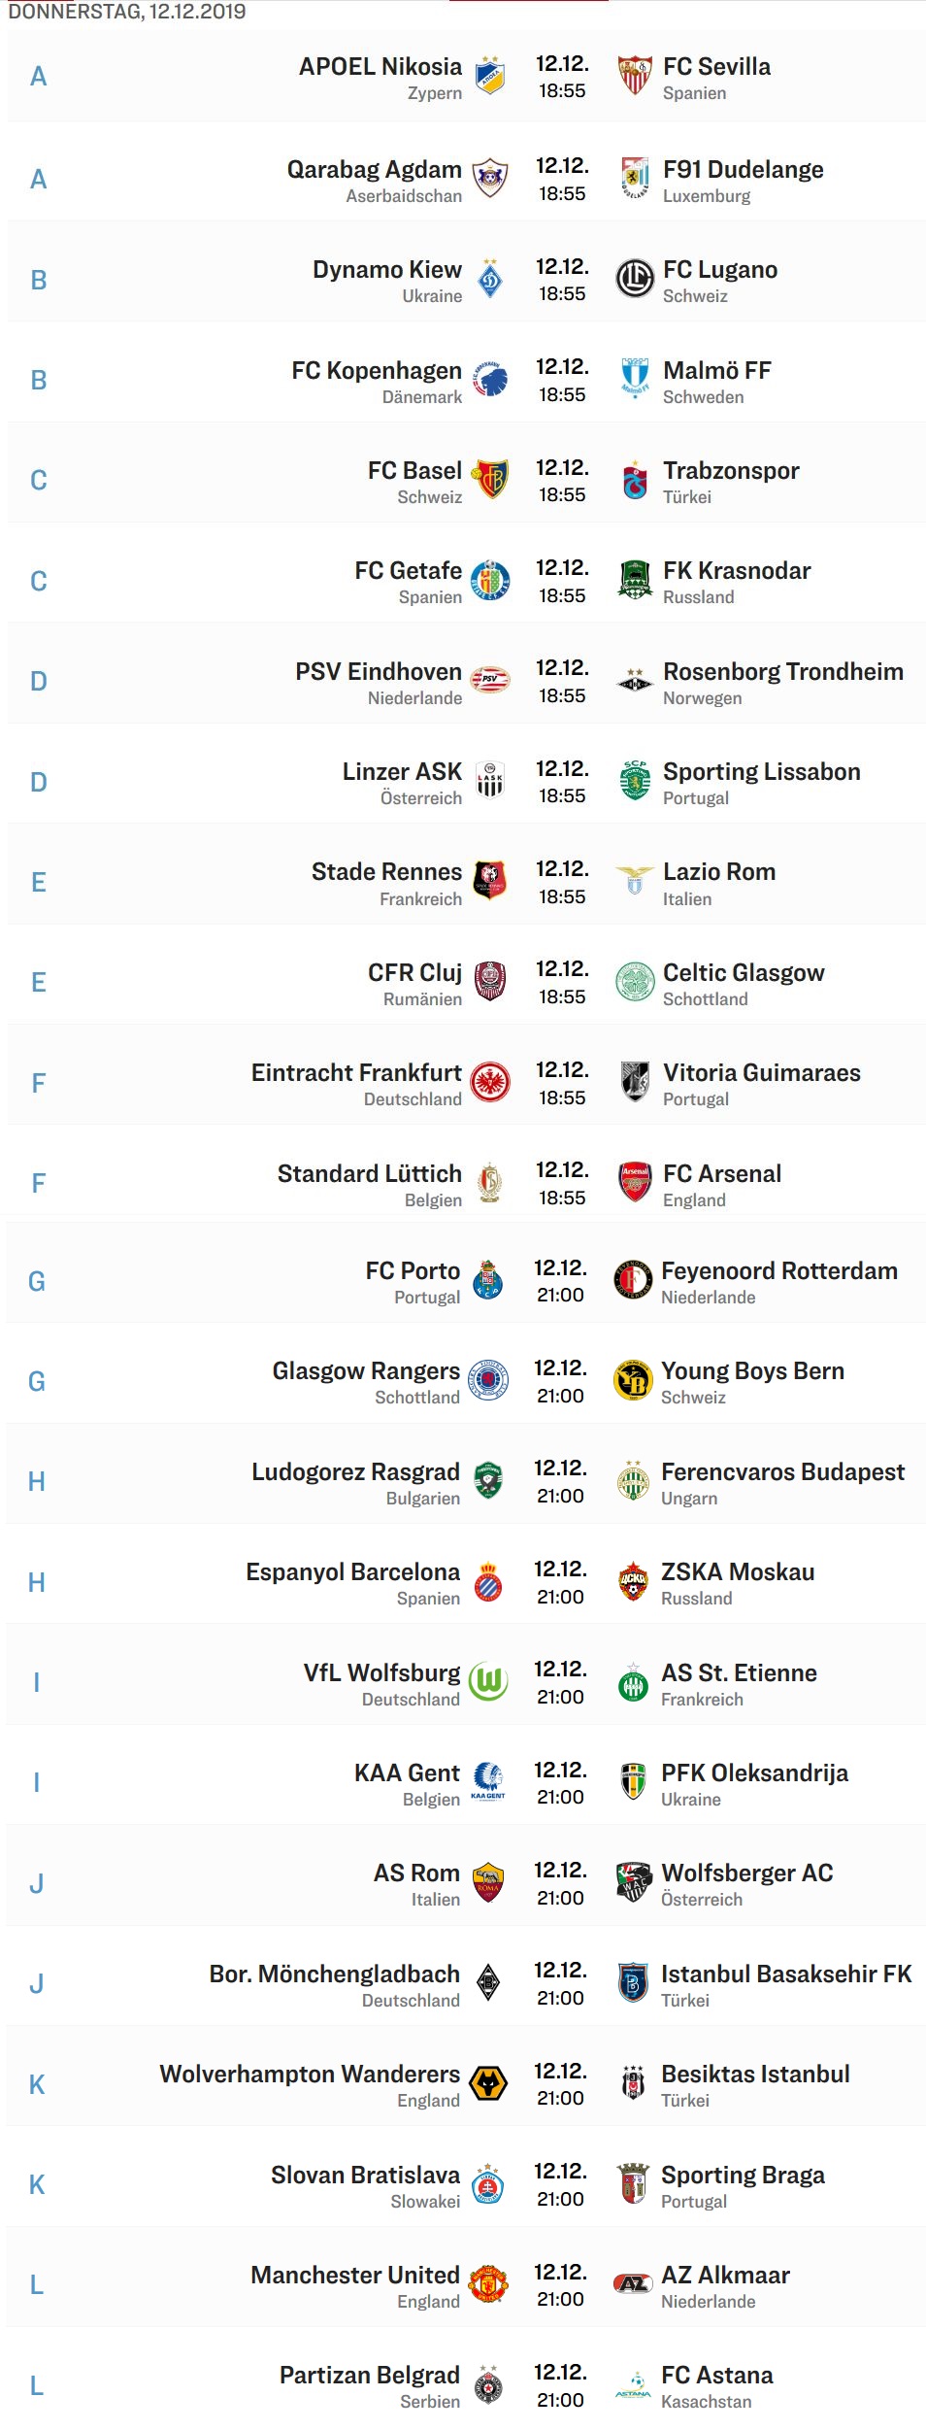Open the Manchester United crest
Image resolution: width=926 pixels, height=2430 pixels.
point(488,2283)
